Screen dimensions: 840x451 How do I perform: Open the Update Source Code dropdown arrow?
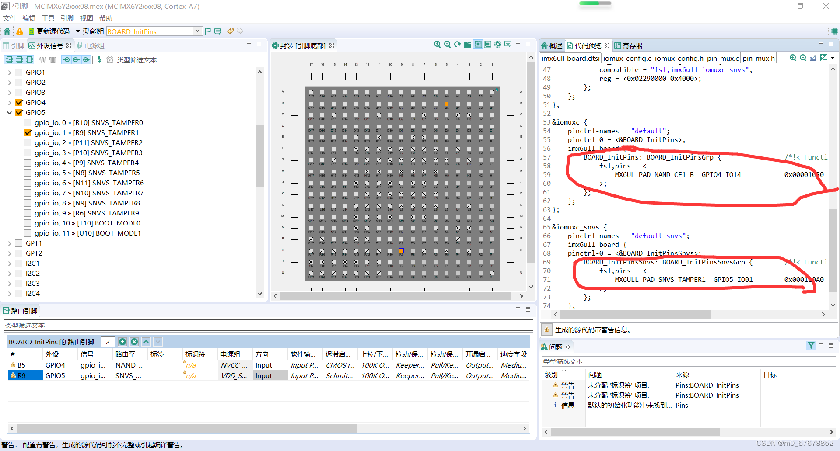click(x=78, y=31)
